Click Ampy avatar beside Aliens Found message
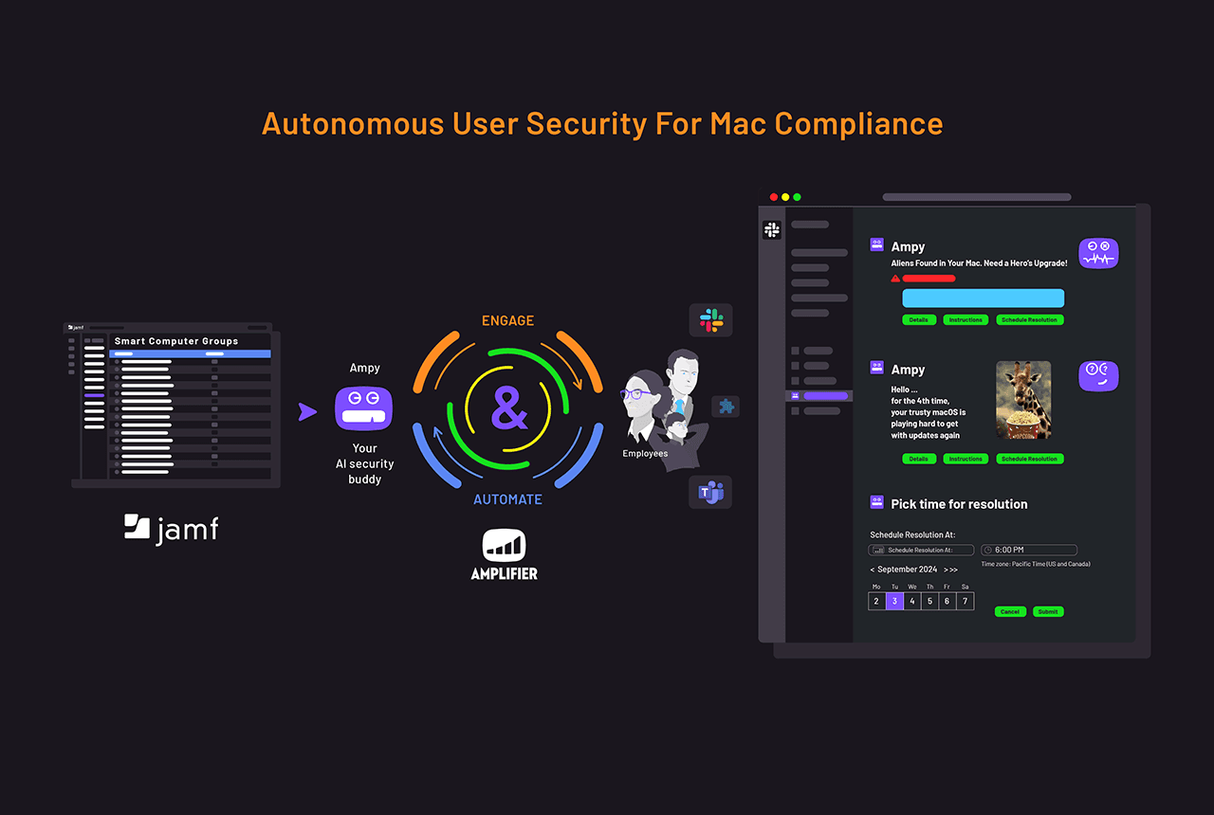The height and width of the screenshot is (815, 1214). [x=877, y=244]
